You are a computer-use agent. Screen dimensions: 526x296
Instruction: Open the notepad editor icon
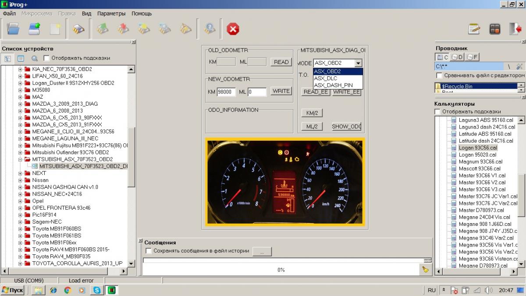click(x=474, y=29)
